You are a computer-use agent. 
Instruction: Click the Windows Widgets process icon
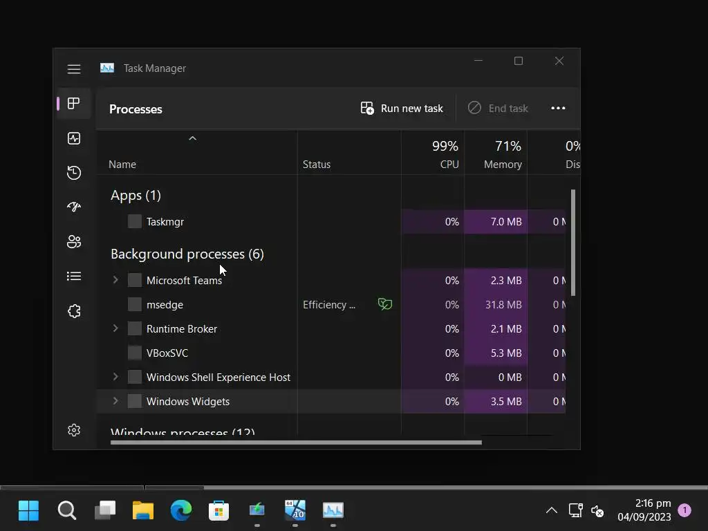point(135,402)
